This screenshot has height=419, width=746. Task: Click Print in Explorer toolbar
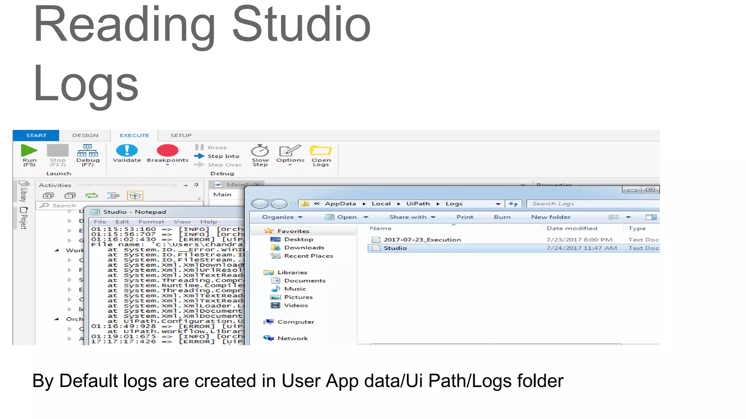[x=465, y=217]
